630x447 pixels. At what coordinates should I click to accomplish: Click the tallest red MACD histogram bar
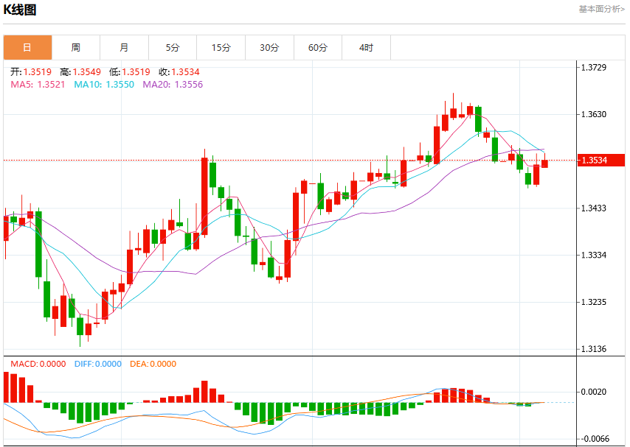[x=6, y=387]
